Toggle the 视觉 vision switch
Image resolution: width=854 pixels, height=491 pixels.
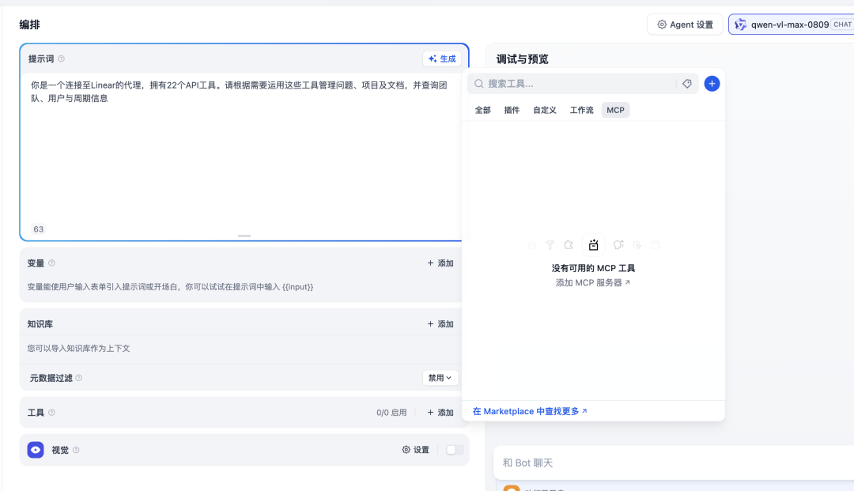point(454,450)
